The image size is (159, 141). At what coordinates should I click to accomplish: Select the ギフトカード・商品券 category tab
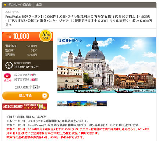pyautogui.click(x=20, y=5)
